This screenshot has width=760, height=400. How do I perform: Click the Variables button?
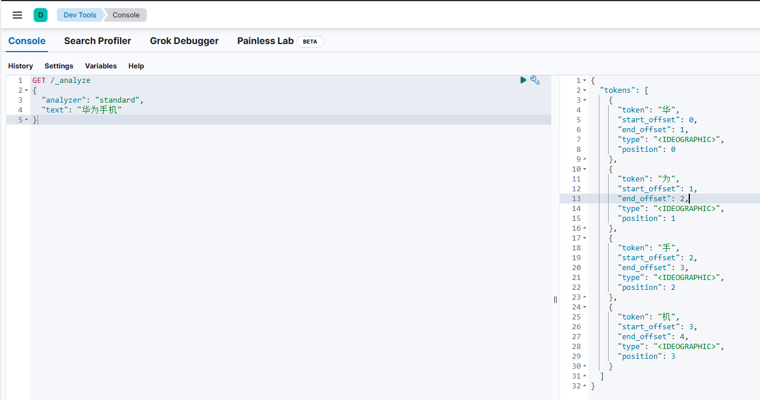(101, 66)
